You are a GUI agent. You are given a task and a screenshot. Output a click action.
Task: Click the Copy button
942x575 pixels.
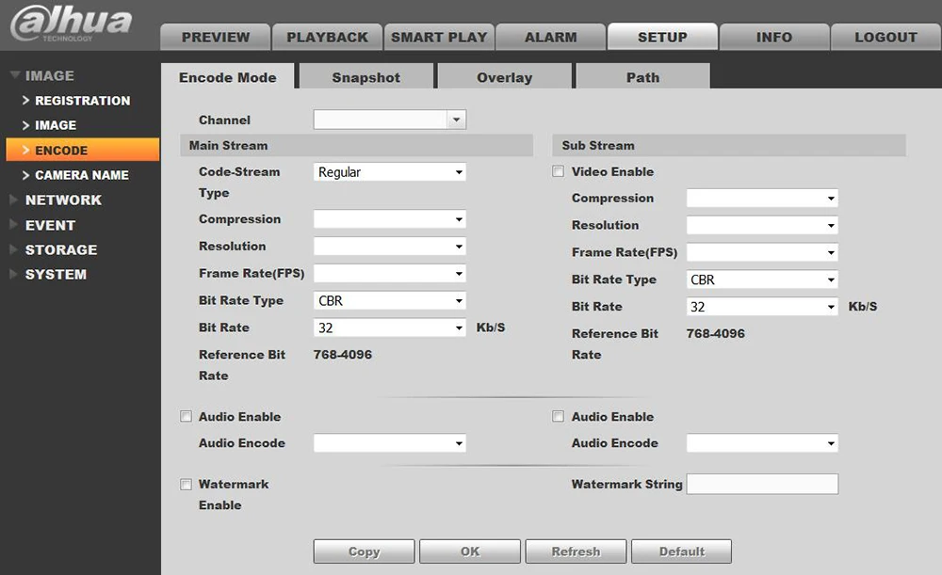tap(364, 551)
